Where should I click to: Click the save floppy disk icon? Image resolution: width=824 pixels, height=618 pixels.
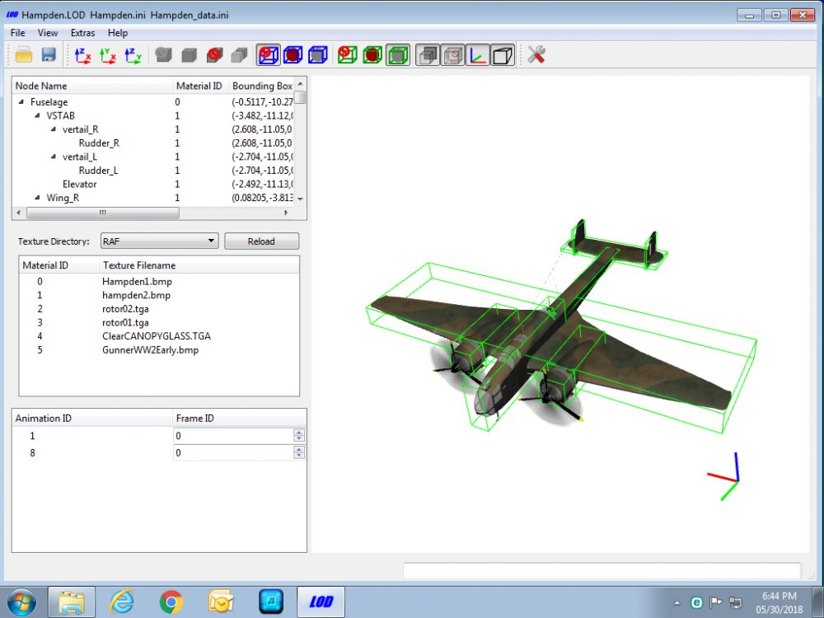(49, 54)
